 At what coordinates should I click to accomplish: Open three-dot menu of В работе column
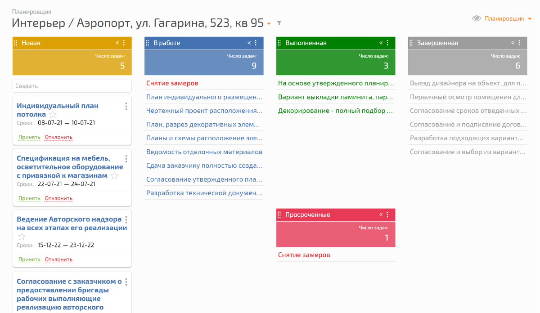[x=256, y=43]
